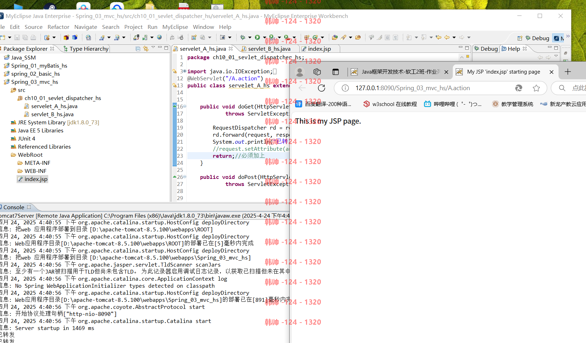This screenshot has width=586, height=343.
Task: Open the Source menu
Action: pos(33,27)
